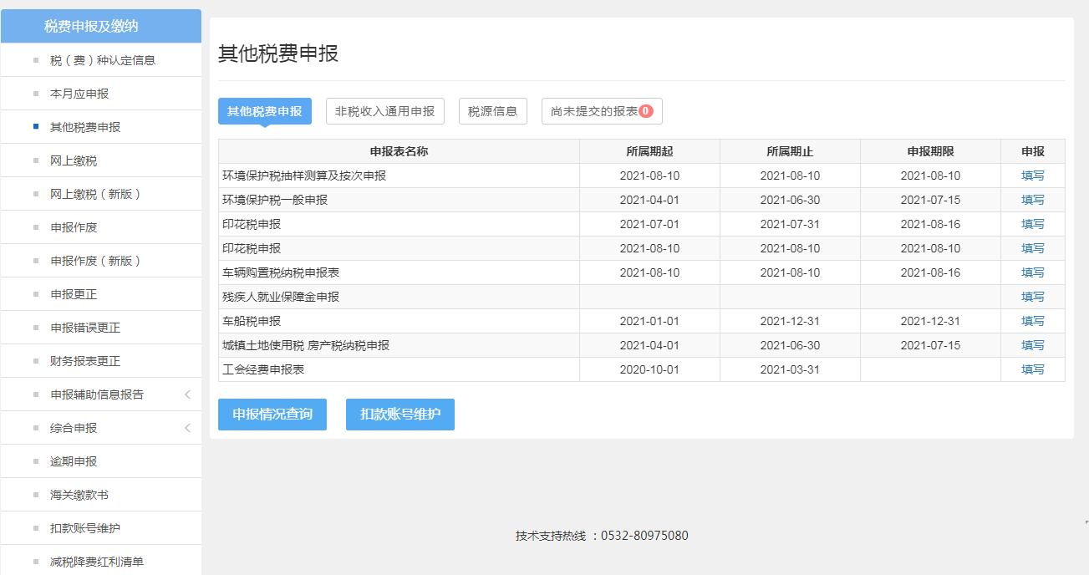Click the 申报情况查询 button
Image resolution: width=1089 pixels, height=575 pixels.
(272, 415)
